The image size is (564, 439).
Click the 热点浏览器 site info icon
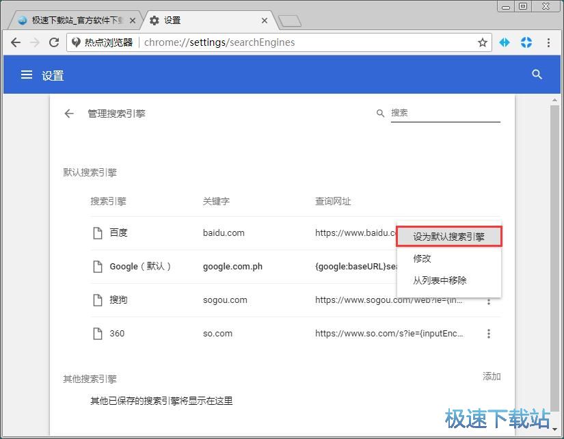point(76,42)
